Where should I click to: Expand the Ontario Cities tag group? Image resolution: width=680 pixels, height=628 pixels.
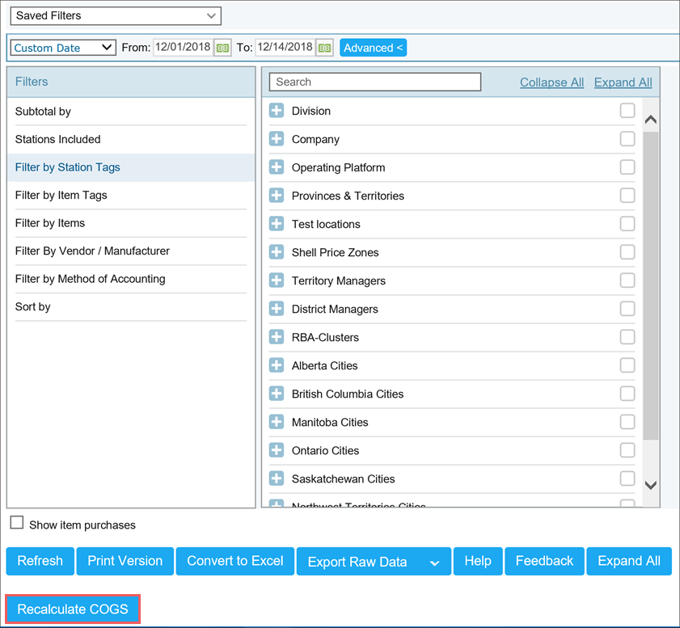277,450
